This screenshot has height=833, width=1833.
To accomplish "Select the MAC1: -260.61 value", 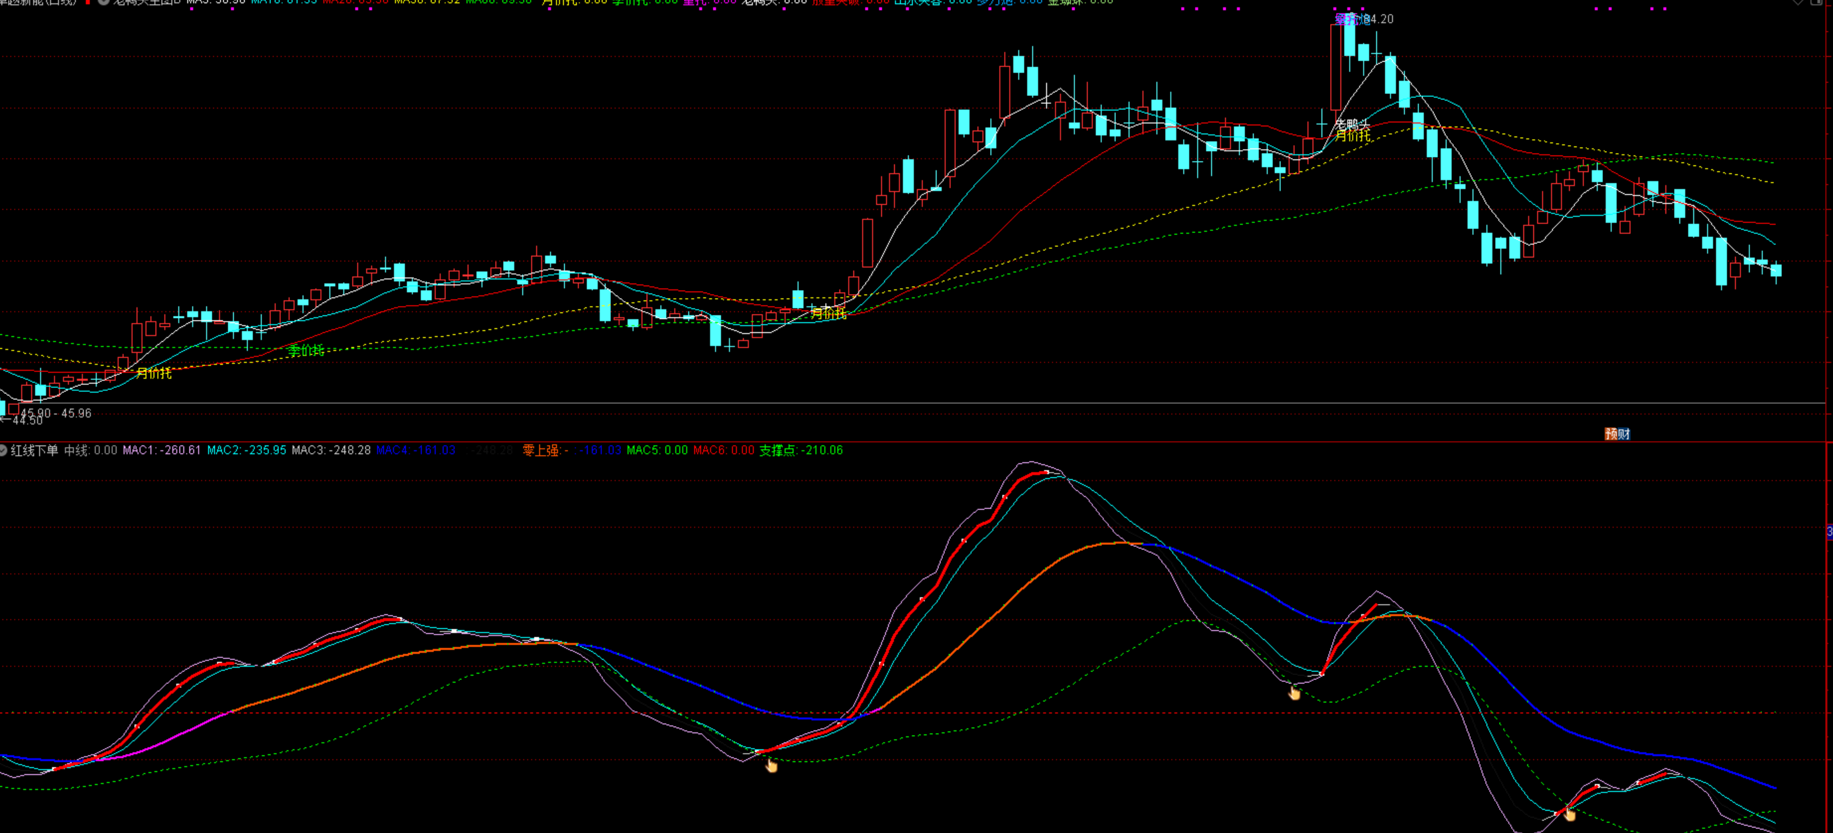I will [162, 450].
